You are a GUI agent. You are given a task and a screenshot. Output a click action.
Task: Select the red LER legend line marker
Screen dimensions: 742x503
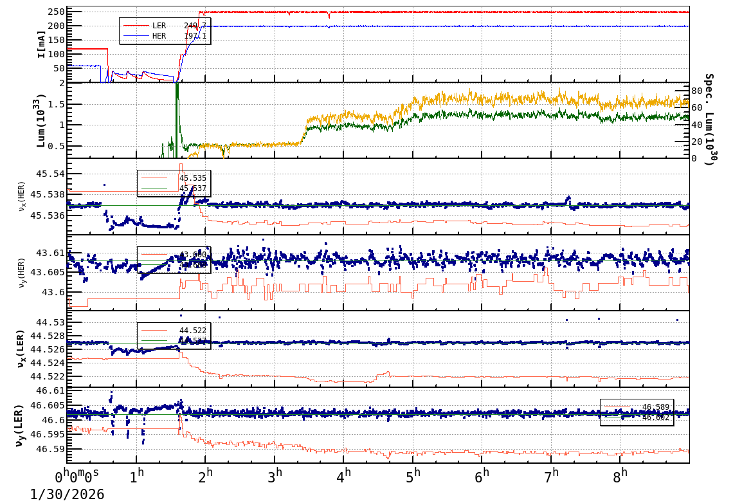(136, 26)
